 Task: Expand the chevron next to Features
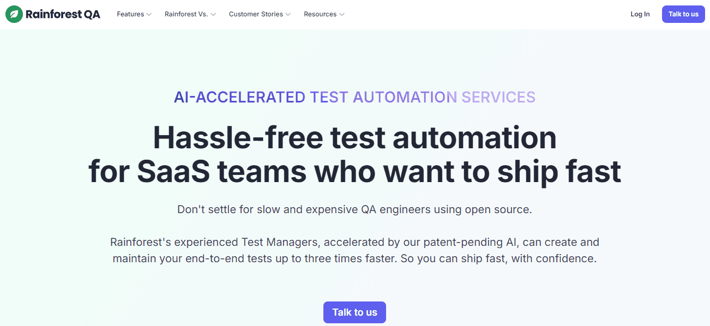(149, 14)
